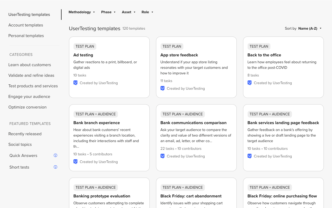Click "10 tasks • 5 contributors" on Bank branch card
The image size is (332, 208).
[x=93, y=154]
